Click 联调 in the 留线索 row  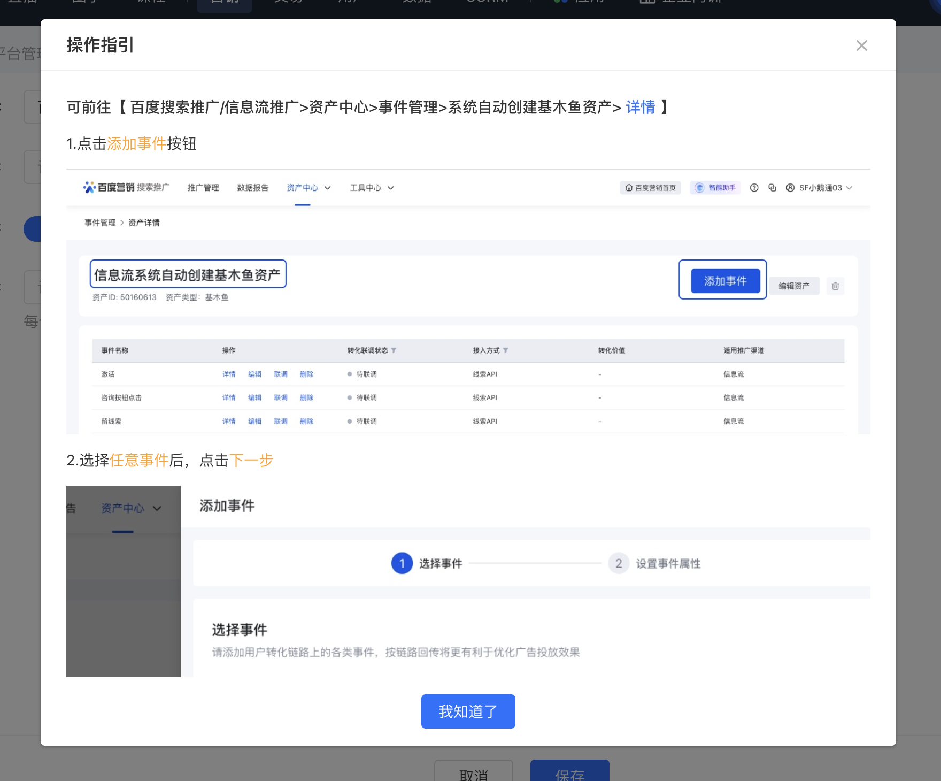click(281, 422)
